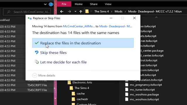187x105 pixels.
Task: Click the blue help question mark icon
Action: click(51, 4)
